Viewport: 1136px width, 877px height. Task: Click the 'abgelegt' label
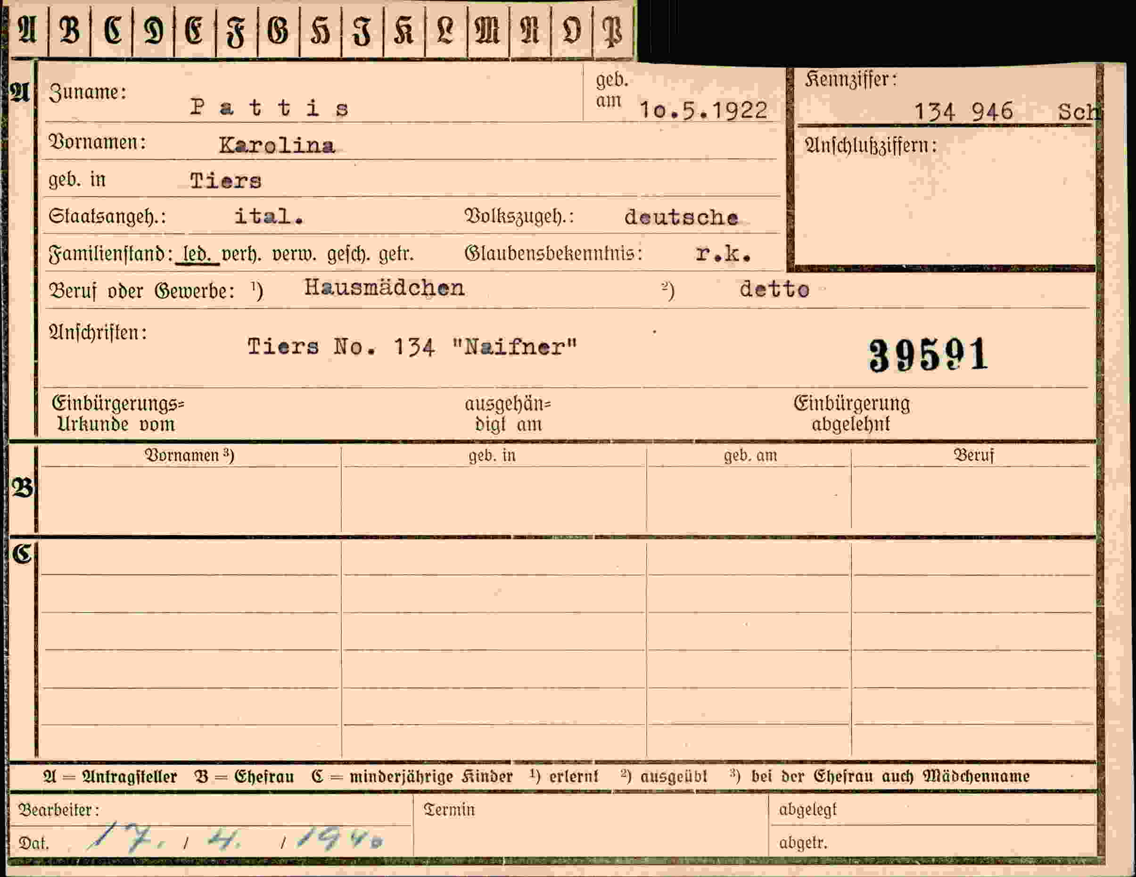(808, 810)
